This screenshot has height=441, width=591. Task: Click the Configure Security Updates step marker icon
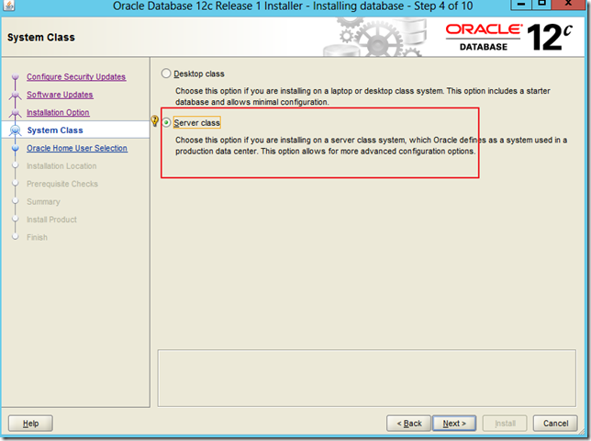pyautogui.click(x=15, y=77)
